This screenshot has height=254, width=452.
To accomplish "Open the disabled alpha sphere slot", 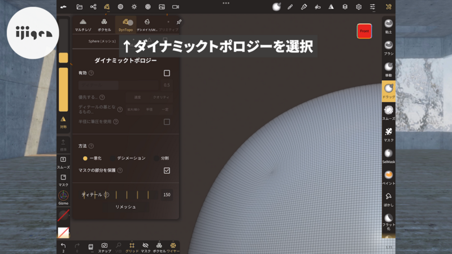I will (x=63, y=216).
